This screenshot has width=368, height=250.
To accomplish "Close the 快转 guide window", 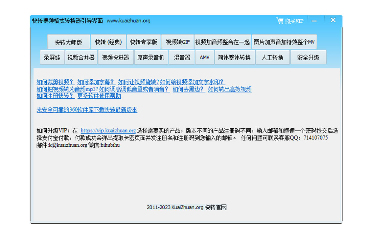I will click(x=333, y=20).
